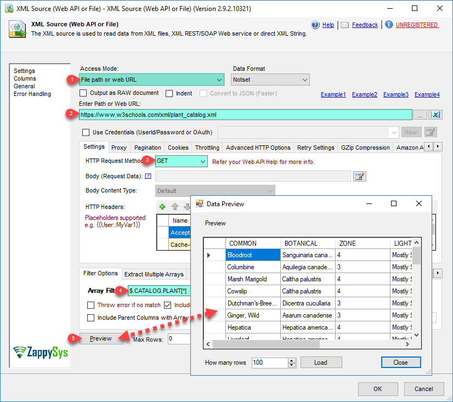Screen dimensions: 453x402
Task: Move selected HTTP header up using arrow icon
Action: (174, 207)
